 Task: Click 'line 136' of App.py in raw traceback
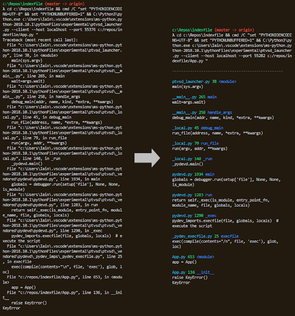[91, 292]
